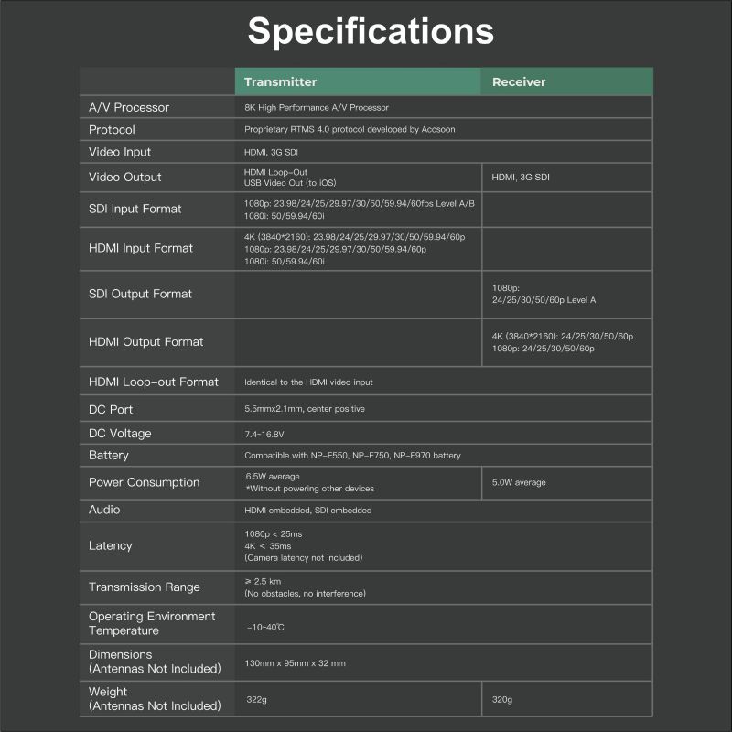Click the HDMI Loop-out Format label
This screenshot has height=732, width=732.
(153, 382)
